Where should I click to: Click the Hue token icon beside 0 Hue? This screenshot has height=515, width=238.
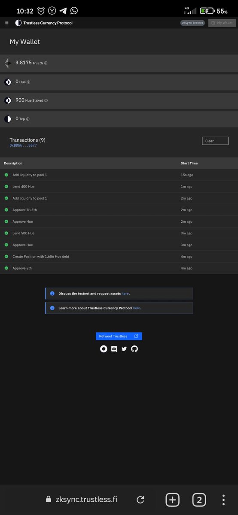coord(8,82)
